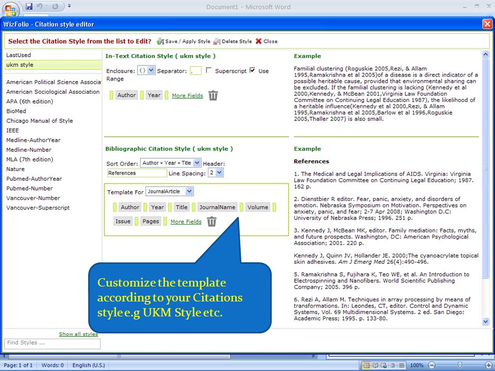
Task: Select the Title field in the template
Action: tap(181, 207)
